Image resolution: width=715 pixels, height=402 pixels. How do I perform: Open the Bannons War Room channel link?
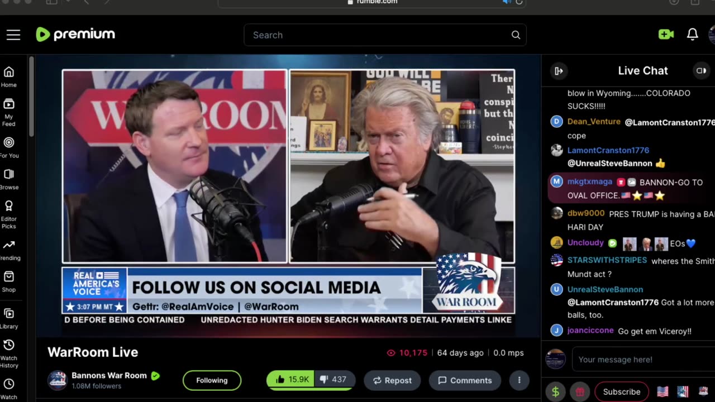point(109,375)
